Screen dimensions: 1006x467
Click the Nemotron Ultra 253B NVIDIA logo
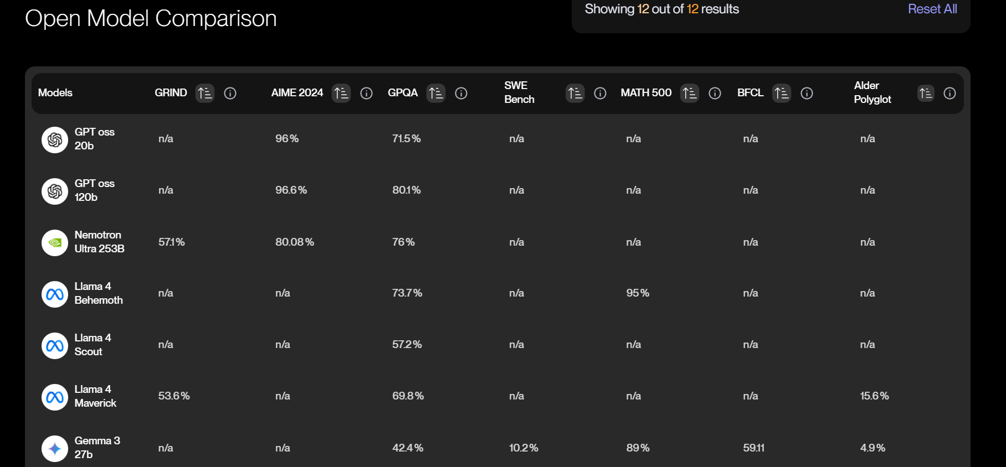(x=55, y=243)
